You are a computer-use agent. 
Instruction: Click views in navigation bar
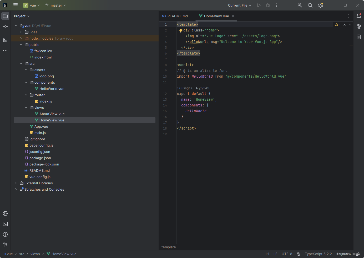click(x=35, y=254)
